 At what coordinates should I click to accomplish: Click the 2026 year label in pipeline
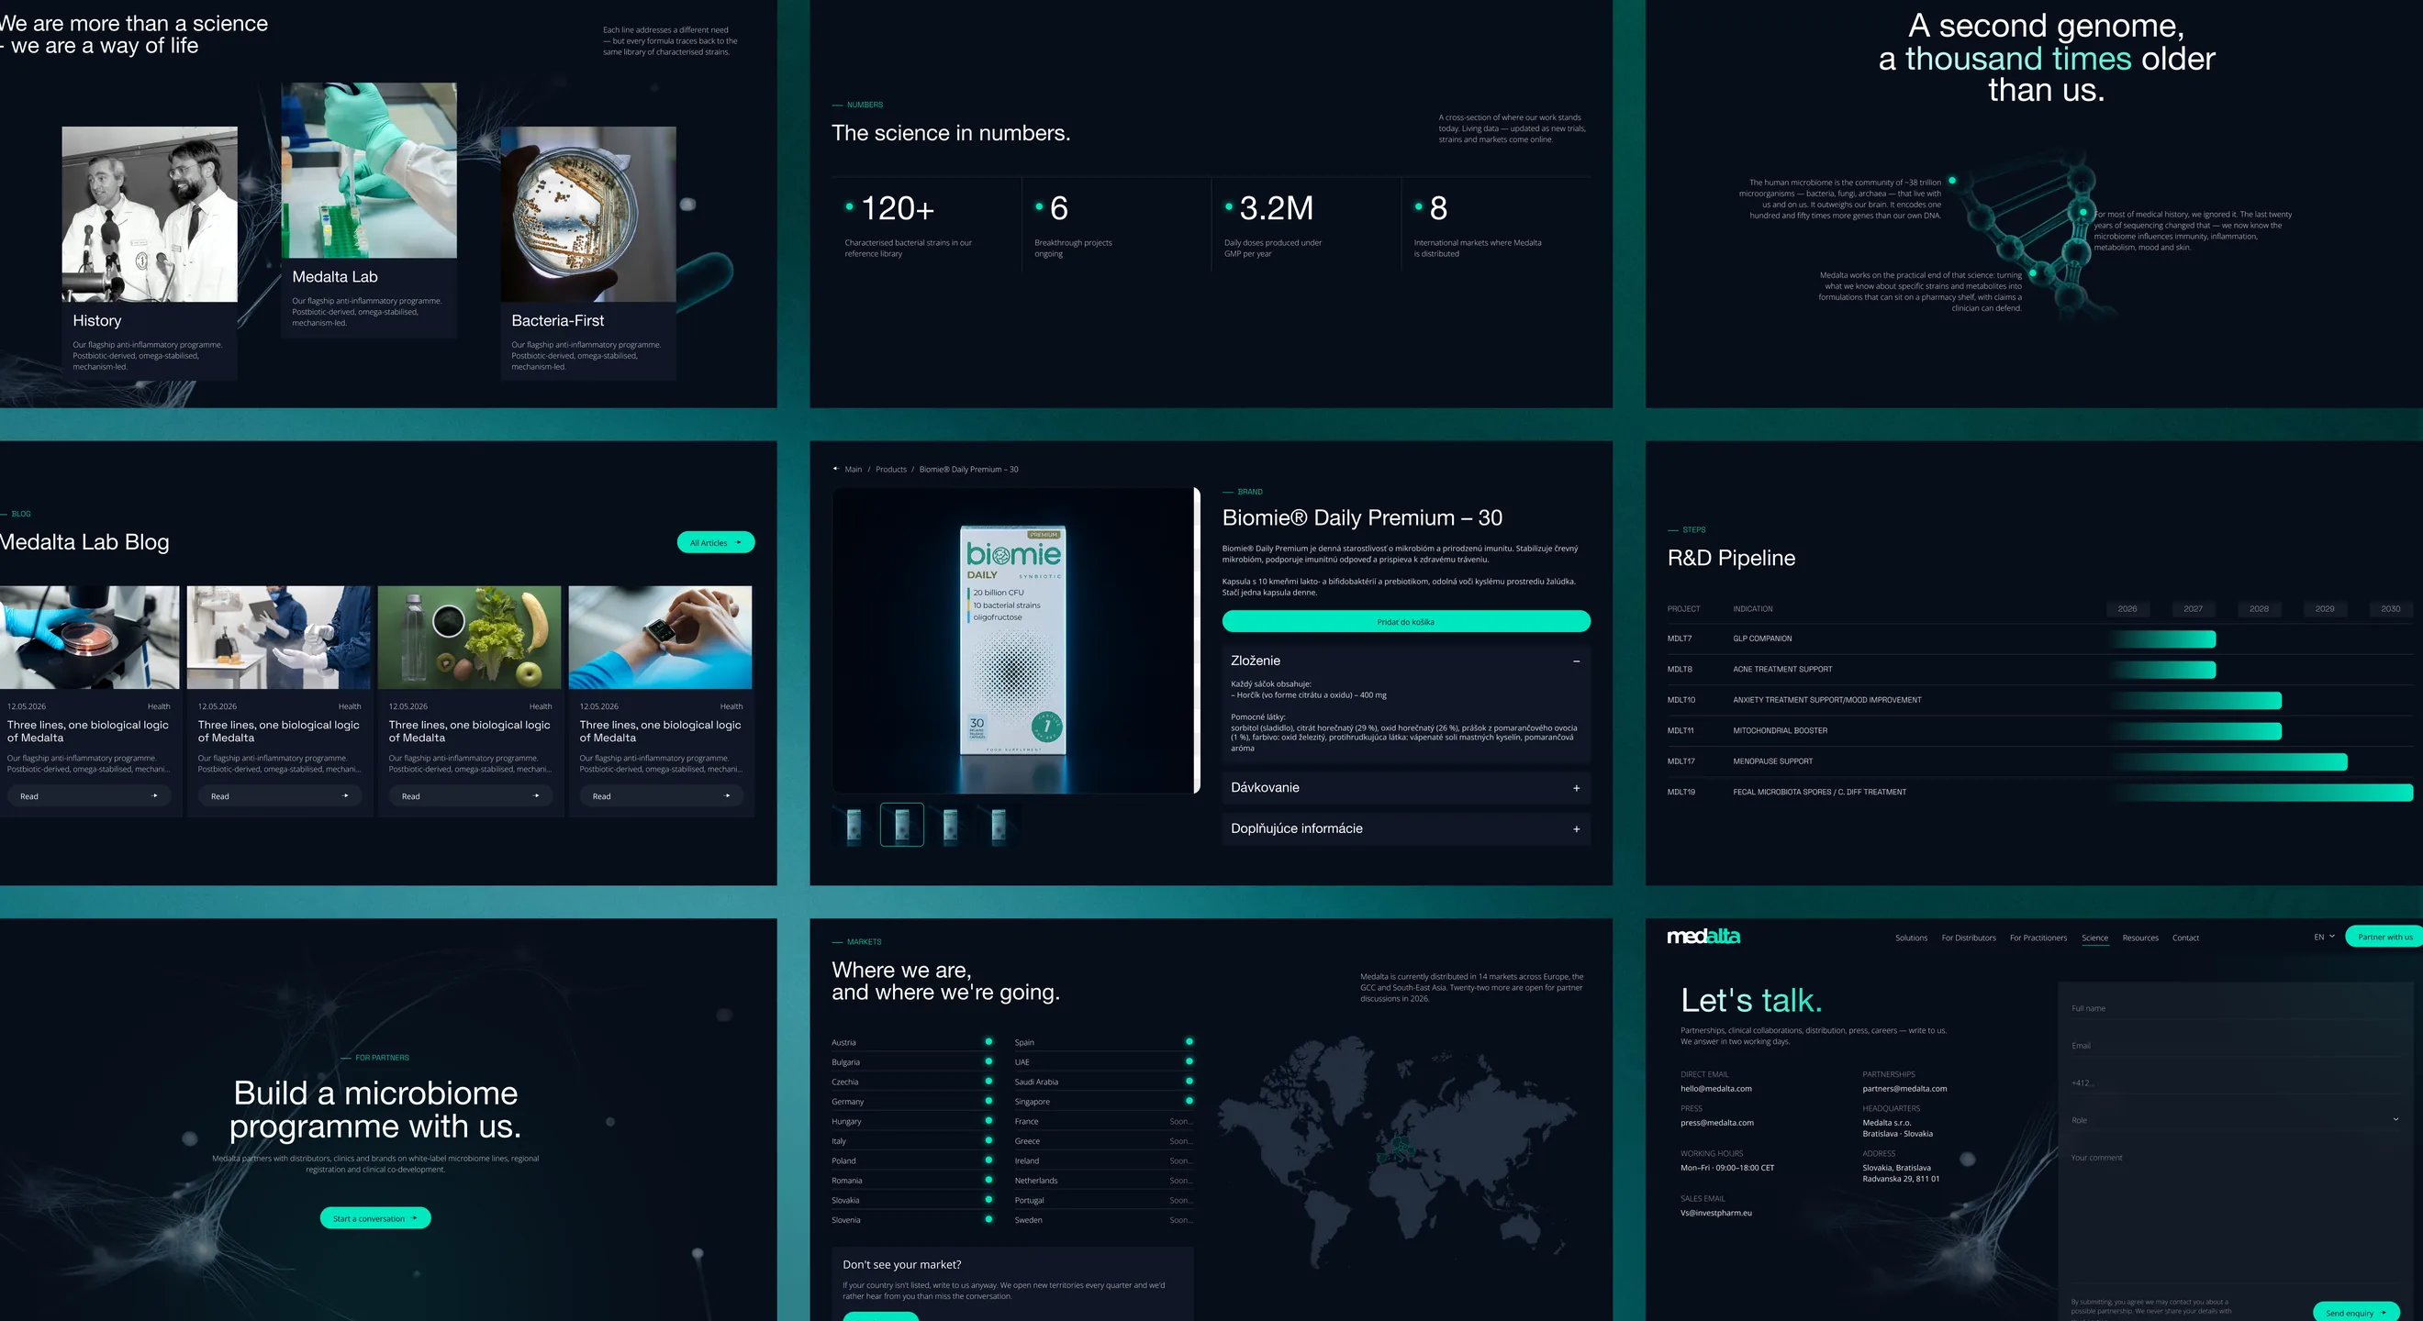point(2127,608)
